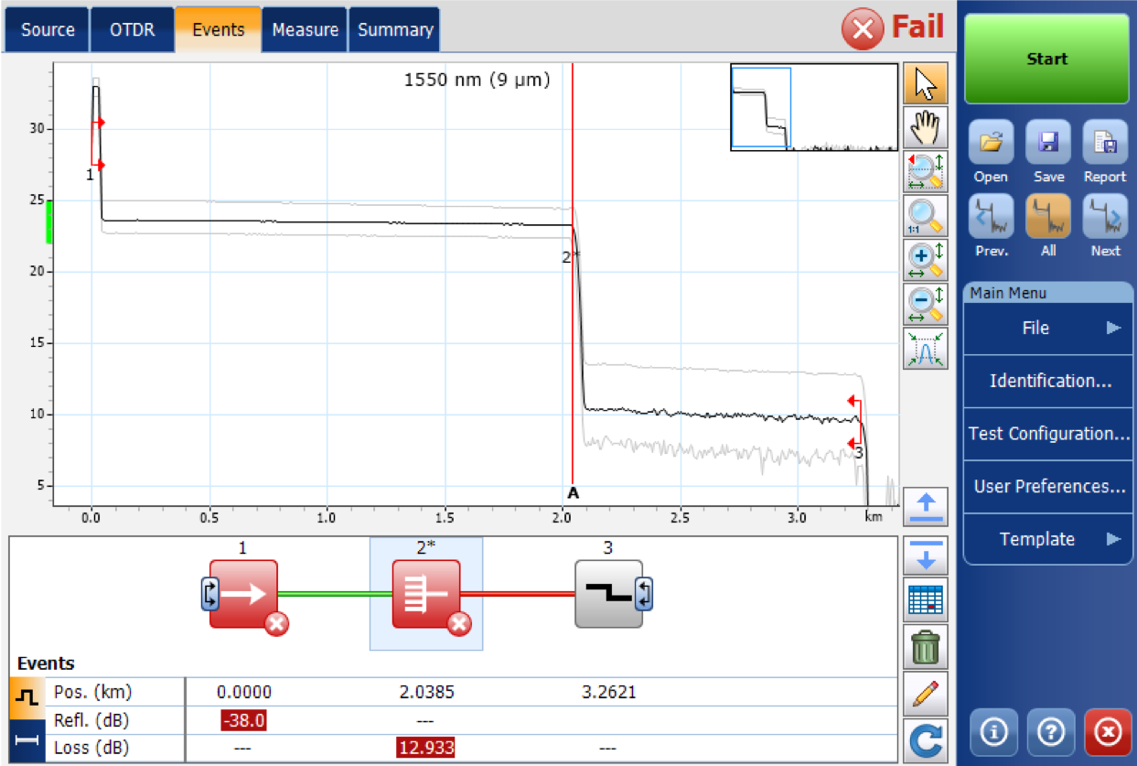This screenshot has height=766, width=1137.
Task: Open Test Configuration settings
Action: point(1048,434)
